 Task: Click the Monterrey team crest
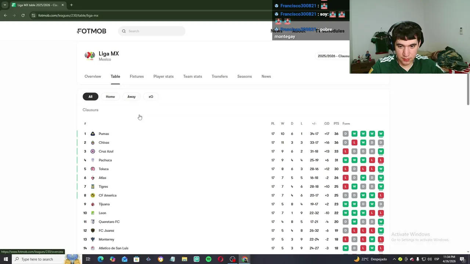click(93, 239)
